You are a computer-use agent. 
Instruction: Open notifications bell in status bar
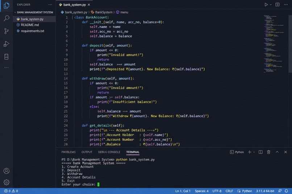point(286,191)
